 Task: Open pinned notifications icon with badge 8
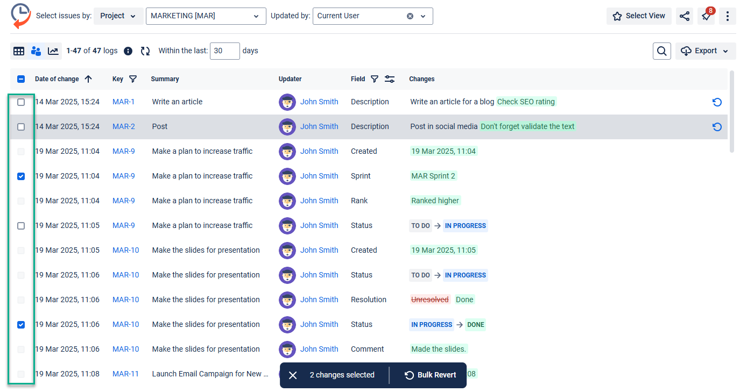(706, 16)
